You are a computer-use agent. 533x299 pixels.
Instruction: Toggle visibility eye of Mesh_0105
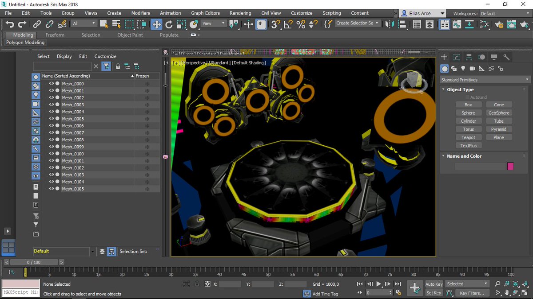52,189
